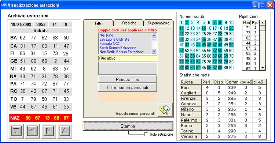Select Estrazione Ordinata filter in list
The image size is (275, 143).
click(x=114, y=39)
